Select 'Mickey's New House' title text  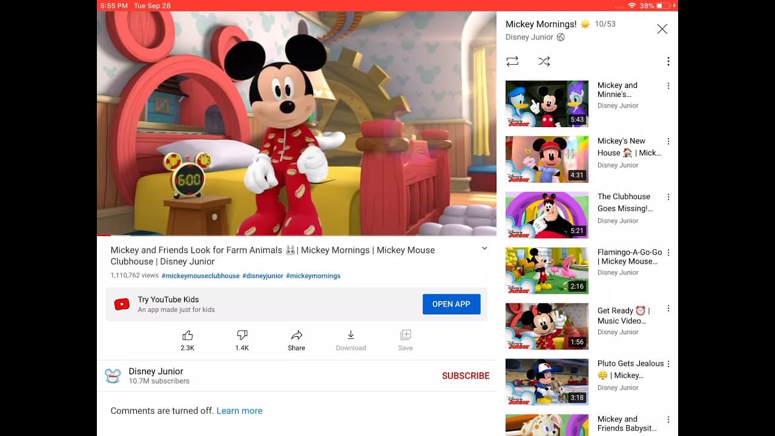pyautogui.click(x=629, y=147)
